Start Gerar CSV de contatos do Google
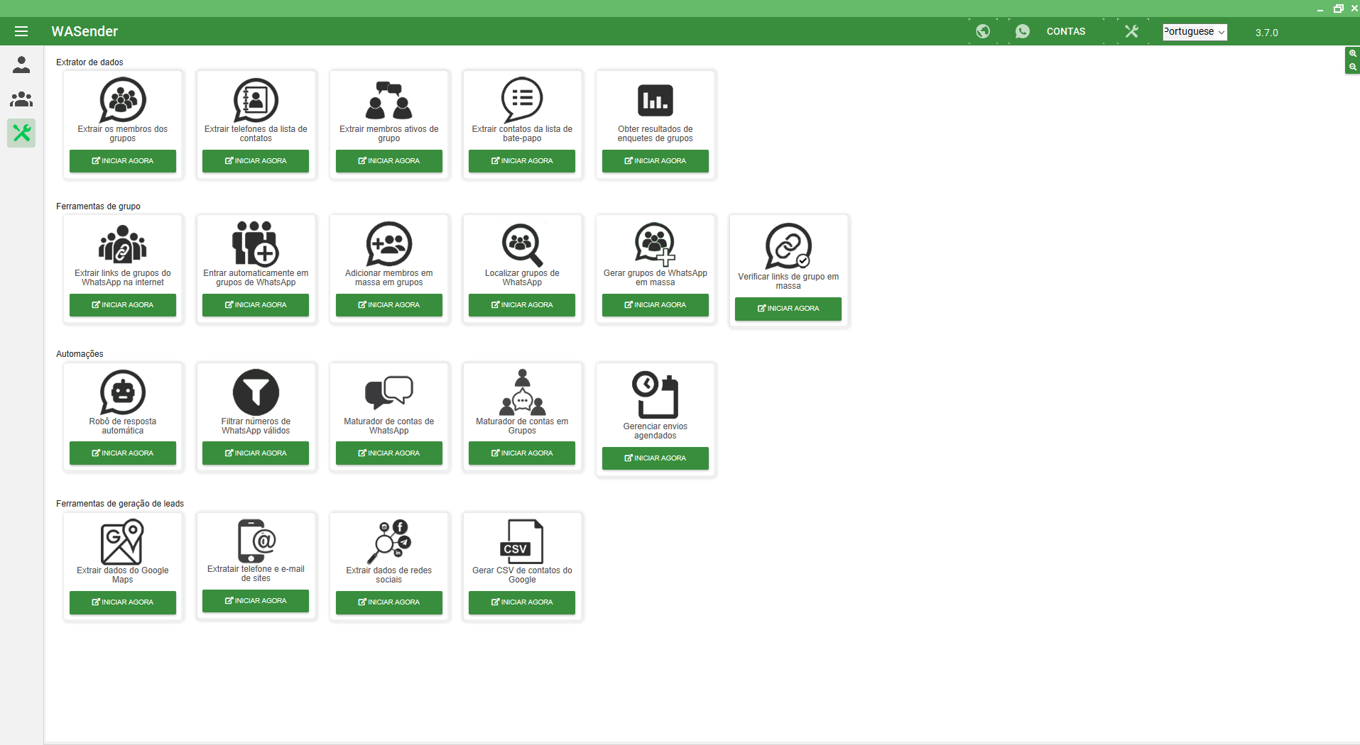The width and height of the screenshot is (1360, 745). (522, 602)
